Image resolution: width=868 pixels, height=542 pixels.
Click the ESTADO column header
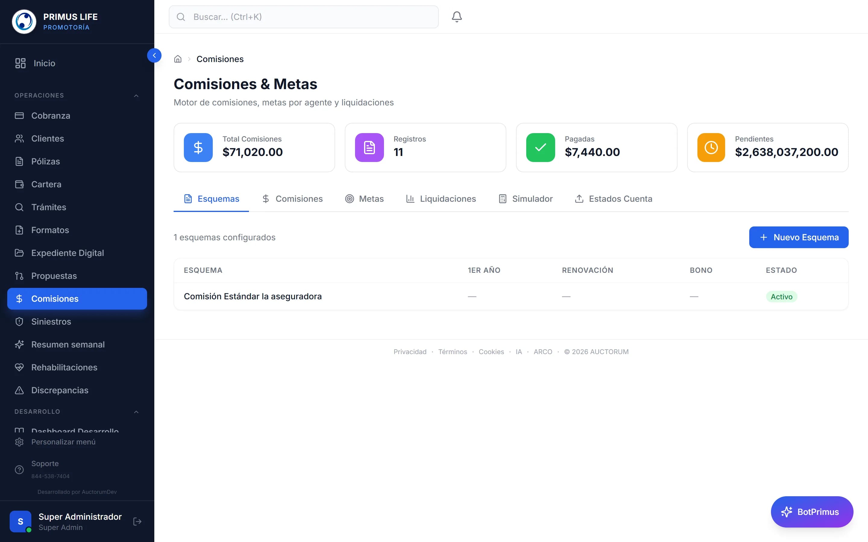[781, 270]
